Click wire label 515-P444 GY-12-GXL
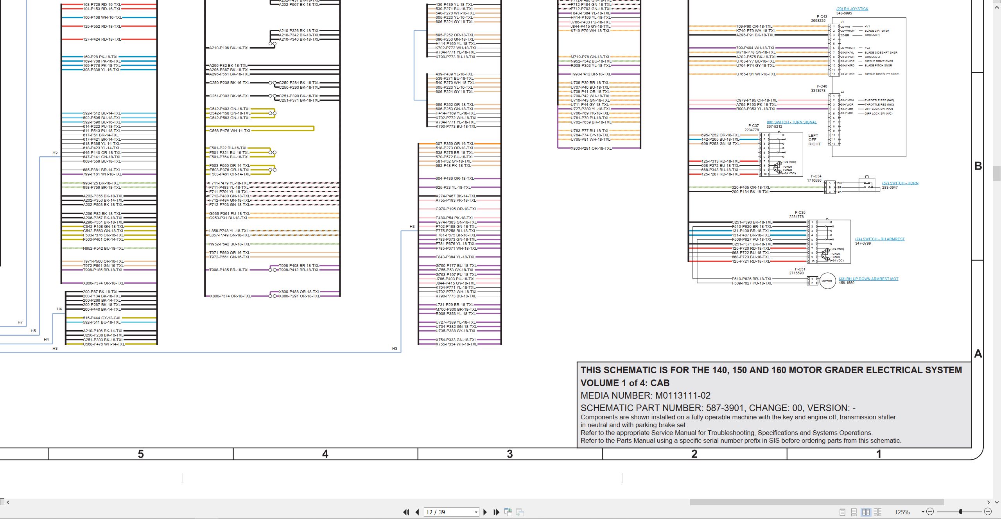1001x519 pixels. coord(102,318)
